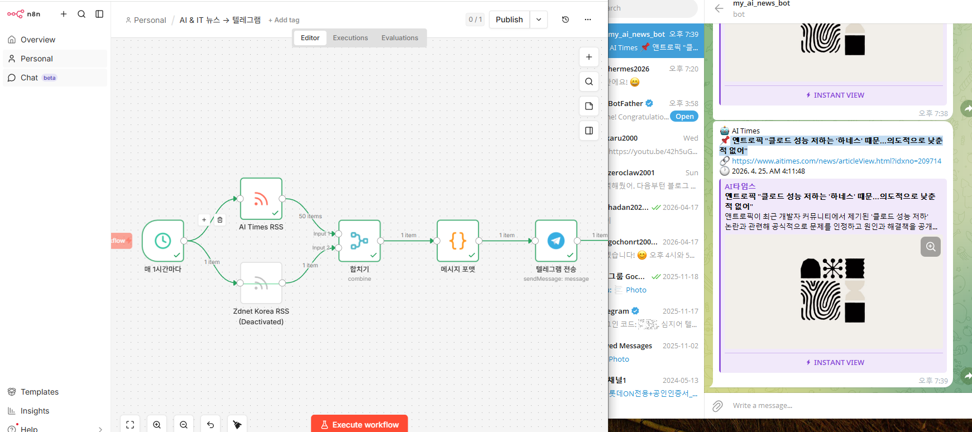Switch to Evaluations tab
972x432 pixels.
click(400, 38)
